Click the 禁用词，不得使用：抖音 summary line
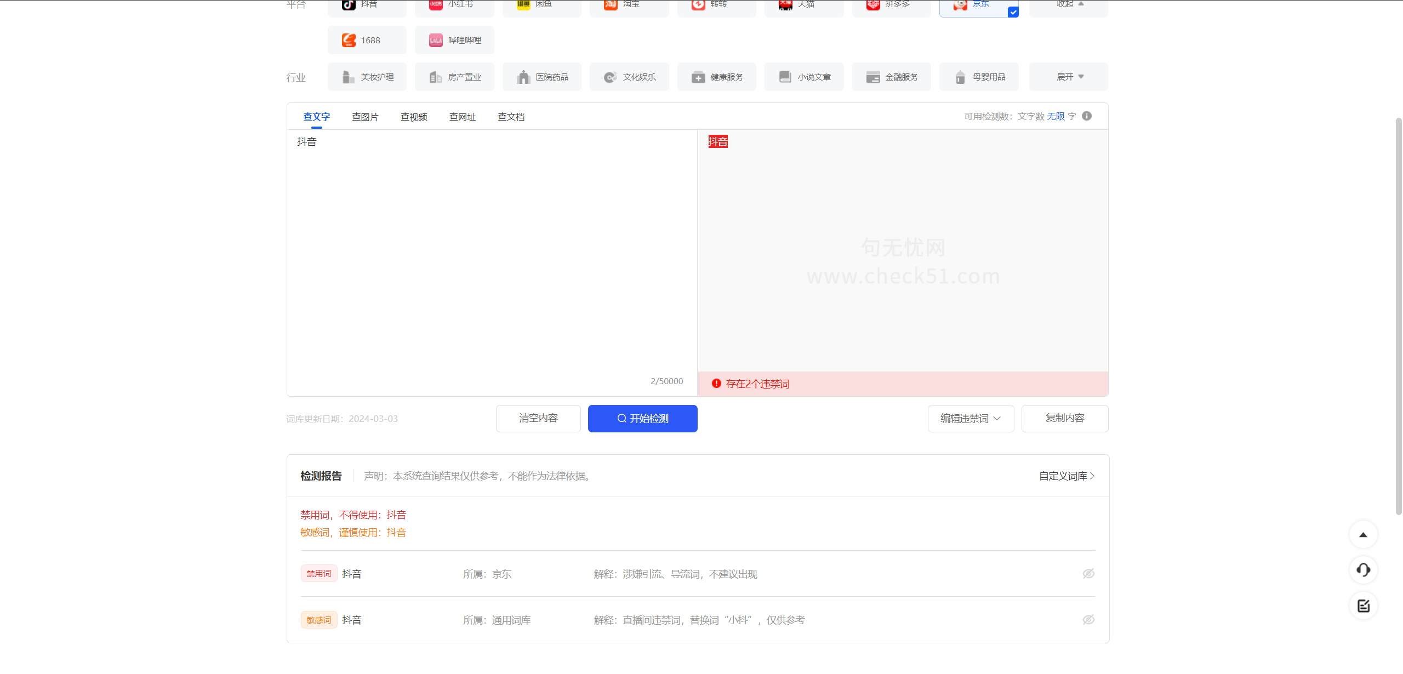 (x=353, y=515)
